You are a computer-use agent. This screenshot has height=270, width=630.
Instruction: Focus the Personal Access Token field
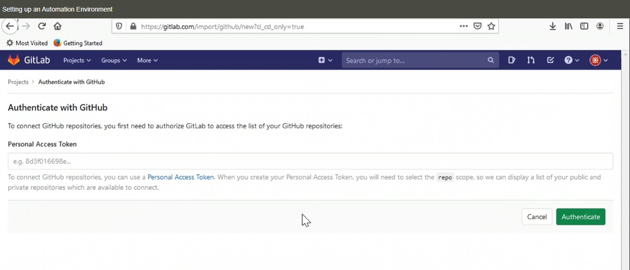click(310, 161)
